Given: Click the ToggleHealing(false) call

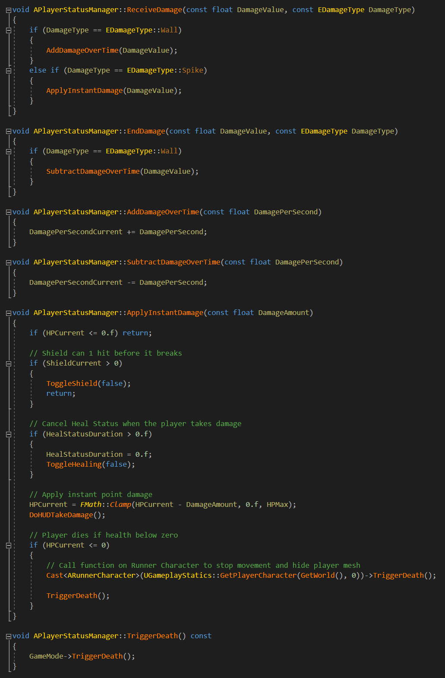Looking at the screenshot, I should (91, 465).
